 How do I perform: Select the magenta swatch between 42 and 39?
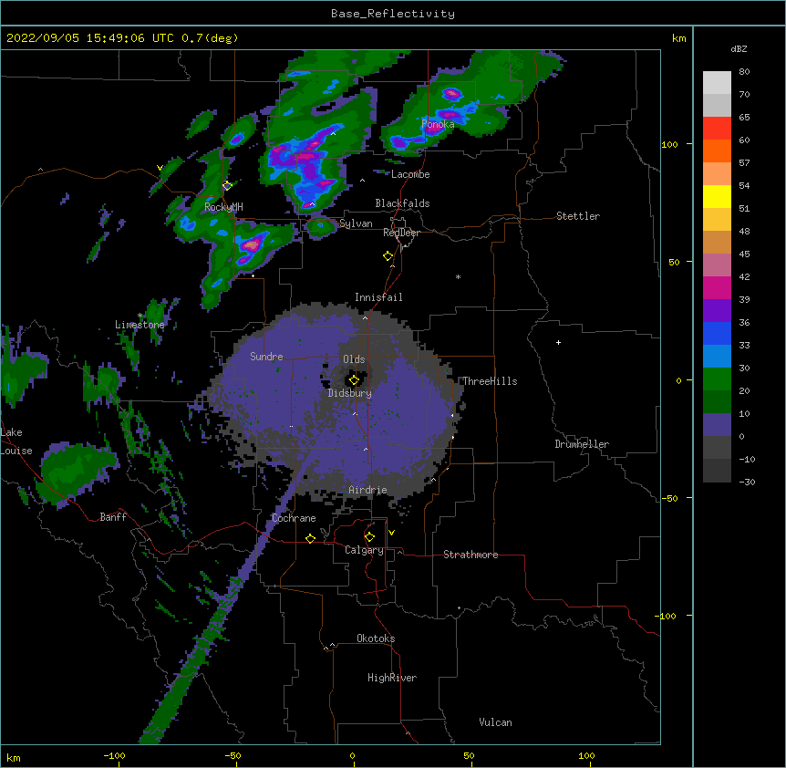[x=717, y=287]
